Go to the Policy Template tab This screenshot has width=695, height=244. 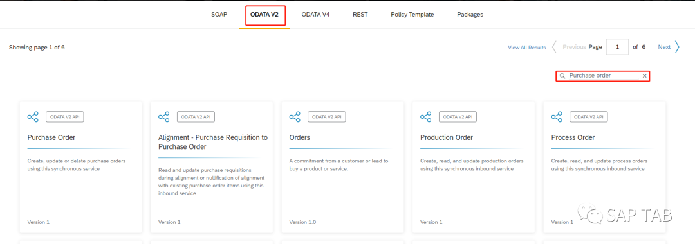click(x=412, y=15)
